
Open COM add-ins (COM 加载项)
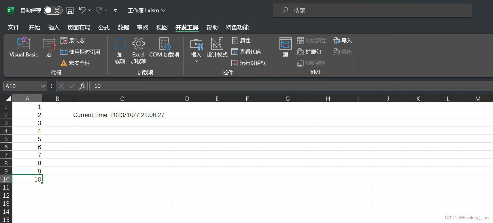click(164, 48)
